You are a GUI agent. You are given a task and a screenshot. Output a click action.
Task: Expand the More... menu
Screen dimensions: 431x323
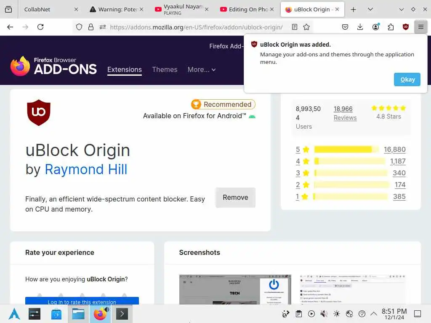coord(202,69)
